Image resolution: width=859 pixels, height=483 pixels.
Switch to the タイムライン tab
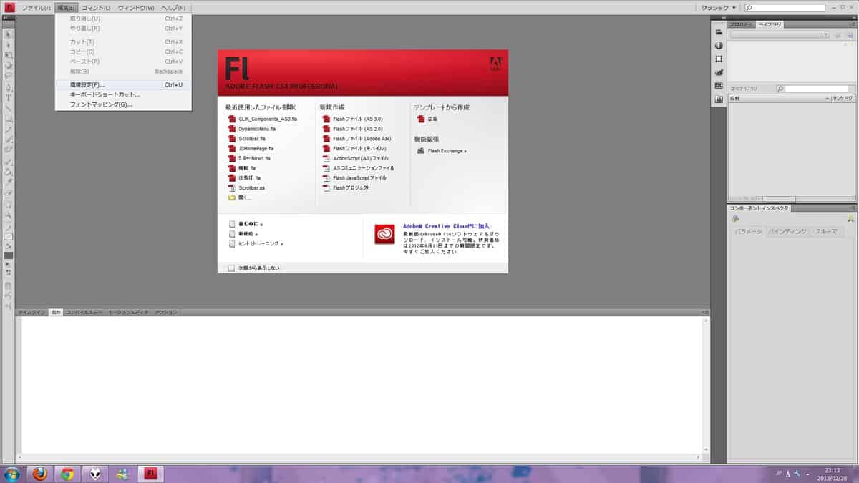(32, 313)
